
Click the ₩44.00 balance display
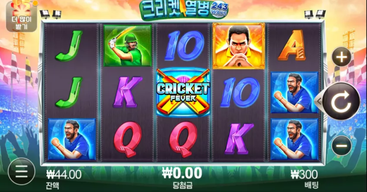pos(64,175)
